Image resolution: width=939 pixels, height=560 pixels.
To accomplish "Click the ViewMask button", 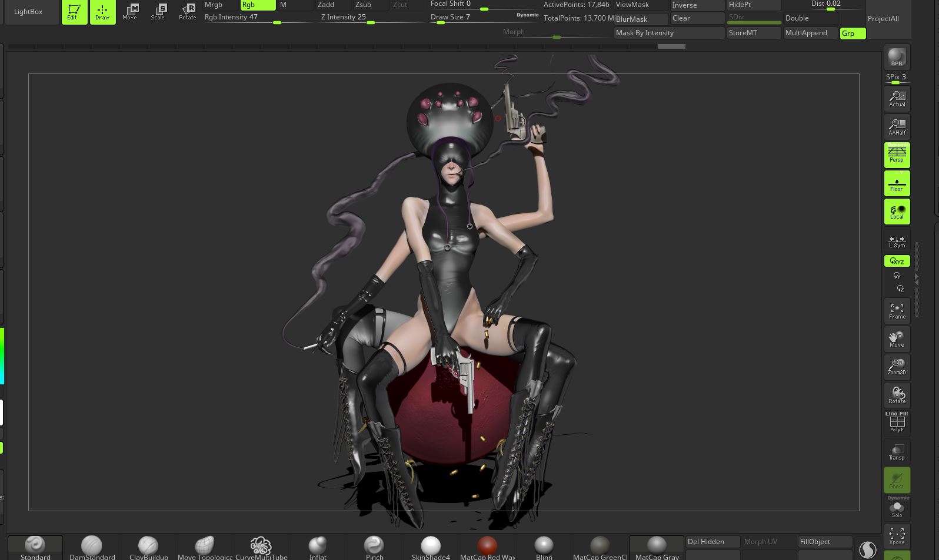I will click(640, 5).
